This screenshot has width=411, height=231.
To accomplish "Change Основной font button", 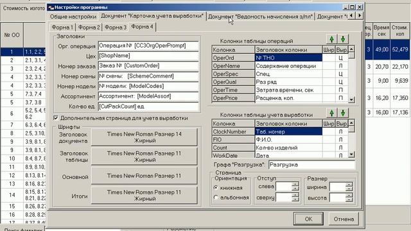I will 144,176.
